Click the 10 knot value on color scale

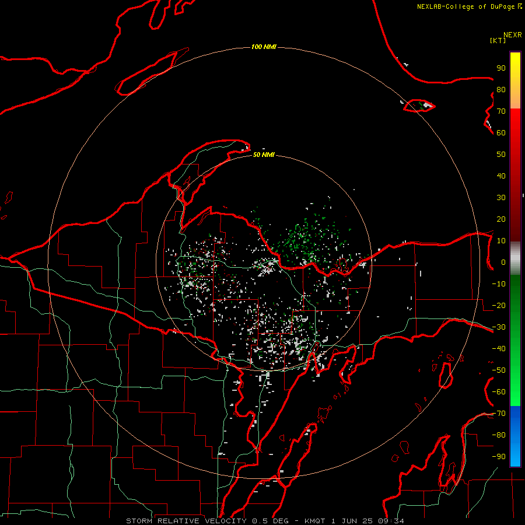[501, 241]
